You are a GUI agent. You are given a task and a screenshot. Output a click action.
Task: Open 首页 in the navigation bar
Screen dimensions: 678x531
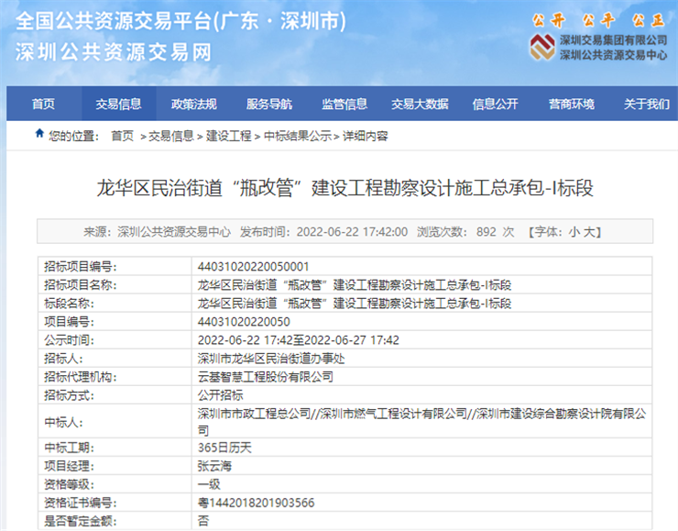click(x=43, y=105)
